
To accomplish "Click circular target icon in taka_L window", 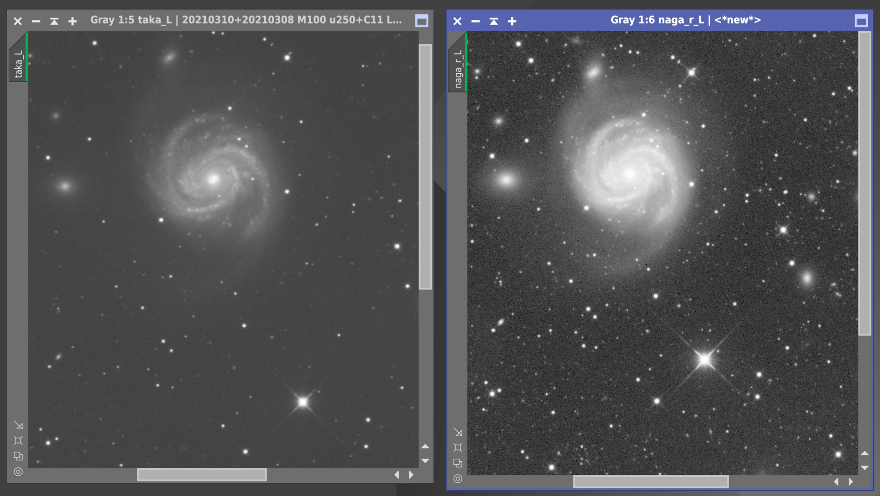I will pos(18,471).
